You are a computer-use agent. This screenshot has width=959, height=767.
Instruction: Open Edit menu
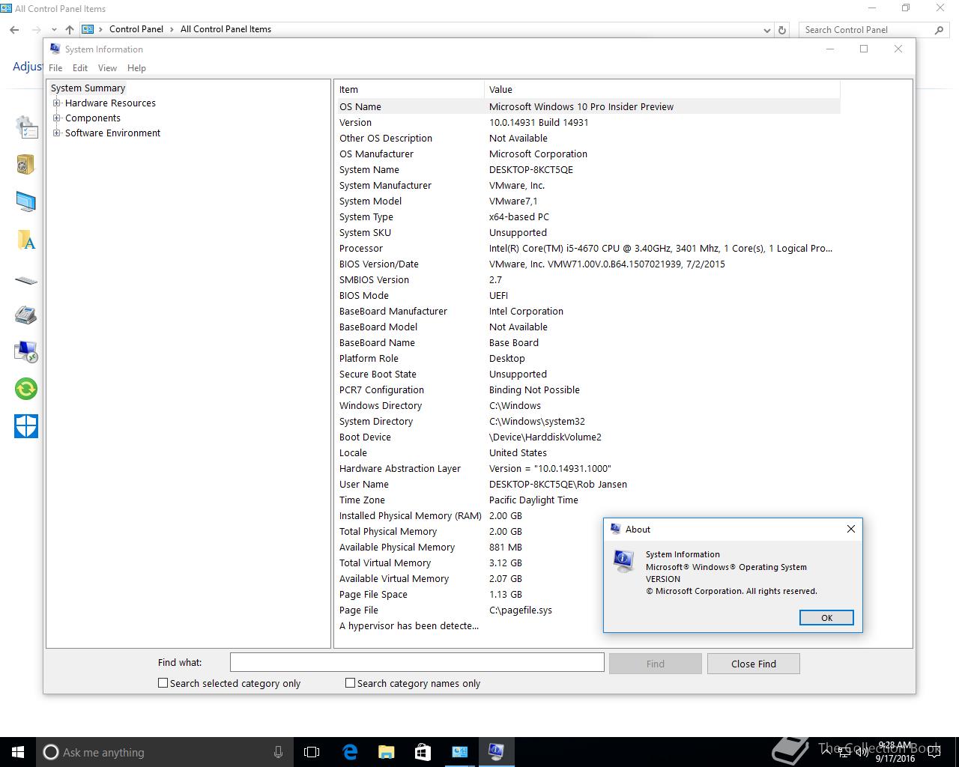pyautogui.click(x=80, y=67)
